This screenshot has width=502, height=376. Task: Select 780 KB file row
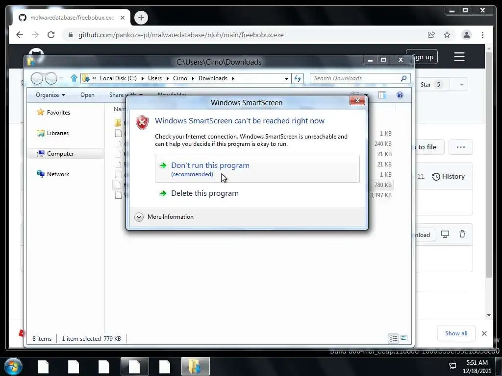253,185
